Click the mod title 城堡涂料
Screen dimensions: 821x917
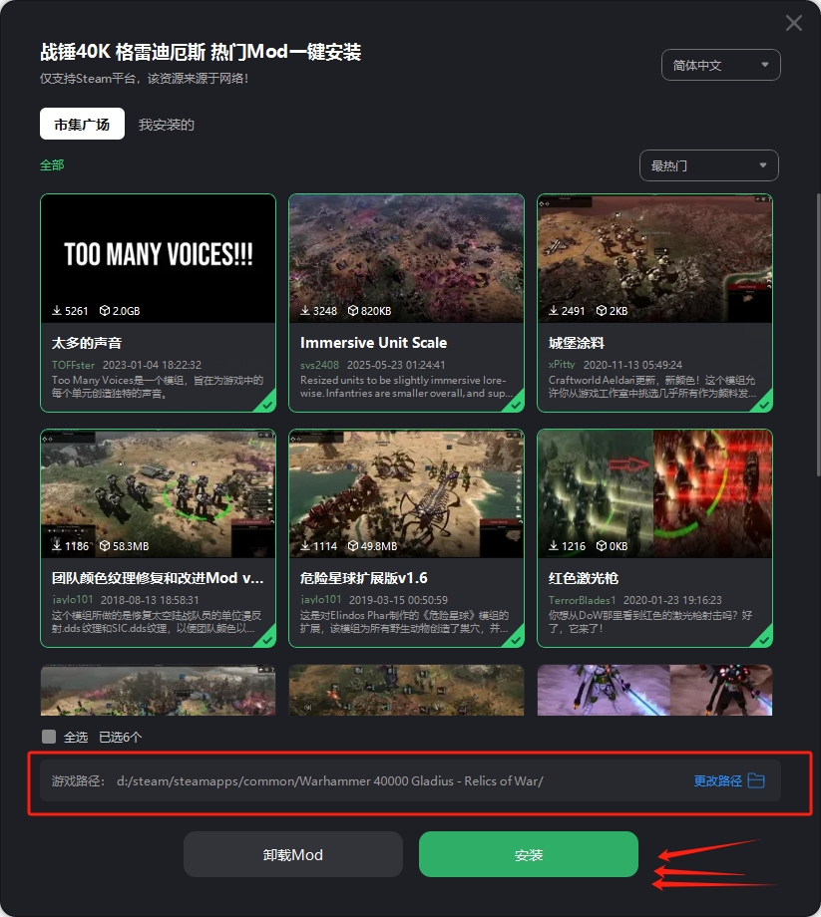click(577, 343)
